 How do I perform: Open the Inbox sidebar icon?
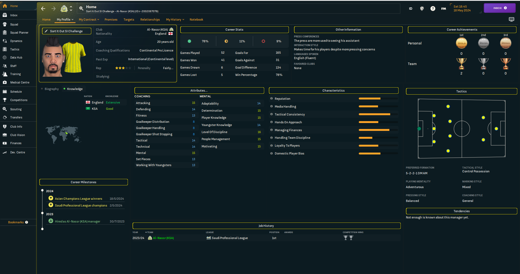(5, 15)
